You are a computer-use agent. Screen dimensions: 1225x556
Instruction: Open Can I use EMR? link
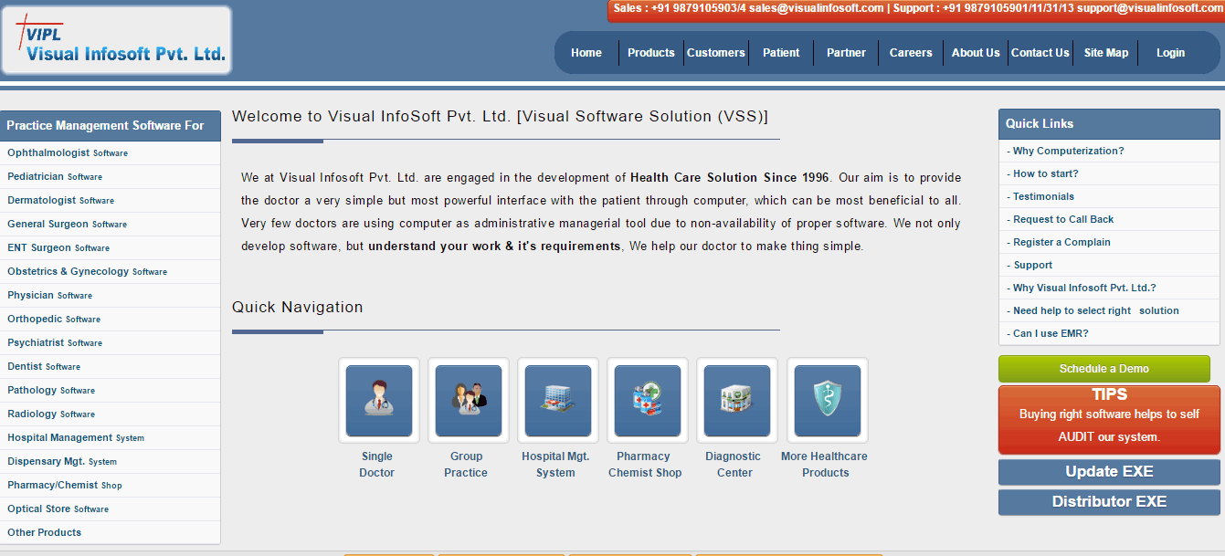point(1048,334)
